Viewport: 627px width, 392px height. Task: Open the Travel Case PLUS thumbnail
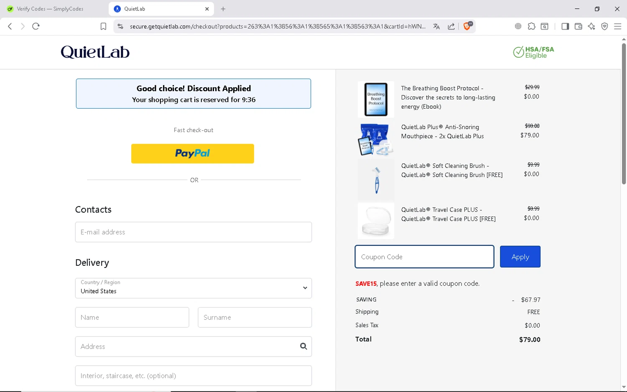click(376, 221)
